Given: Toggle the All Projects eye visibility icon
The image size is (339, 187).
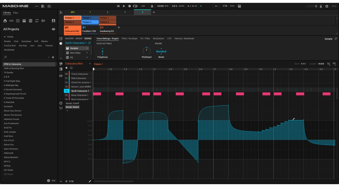Looking at the screenshot, I should coord(53,29).
